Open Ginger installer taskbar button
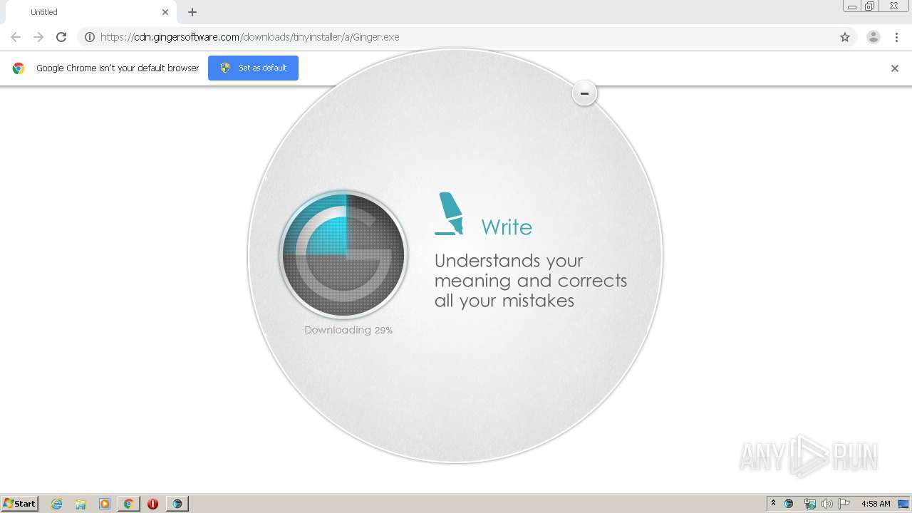Image resolution: width=912 pixels, height=513 pixels. 177,504
